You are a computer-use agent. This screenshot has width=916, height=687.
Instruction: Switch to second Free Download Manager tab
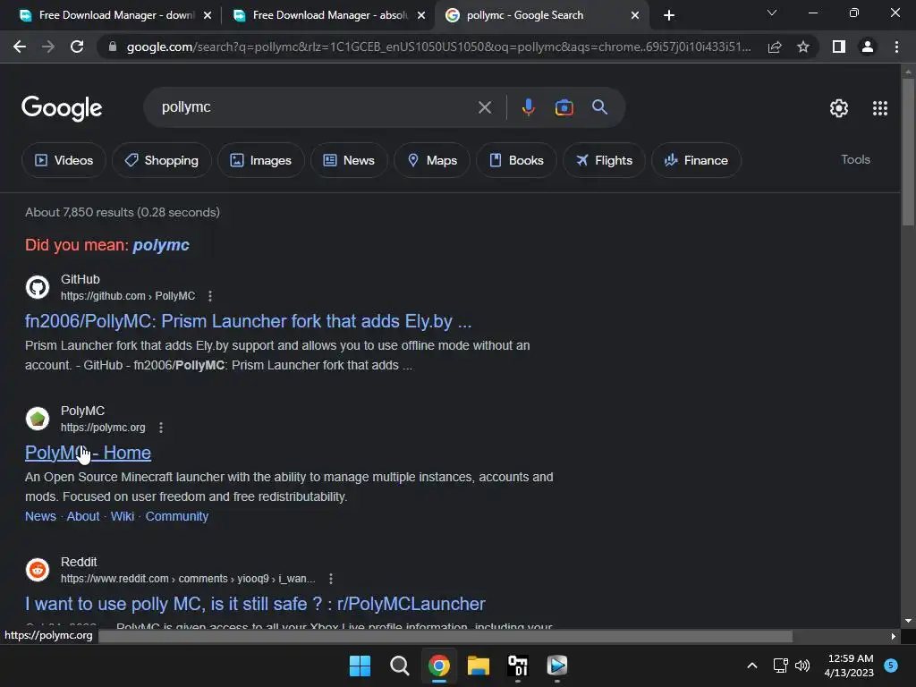[x=329, y=15]
